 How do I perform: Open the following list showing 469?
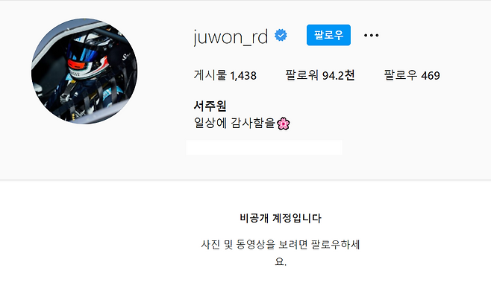pyautogui.click(x=412, y=75)
